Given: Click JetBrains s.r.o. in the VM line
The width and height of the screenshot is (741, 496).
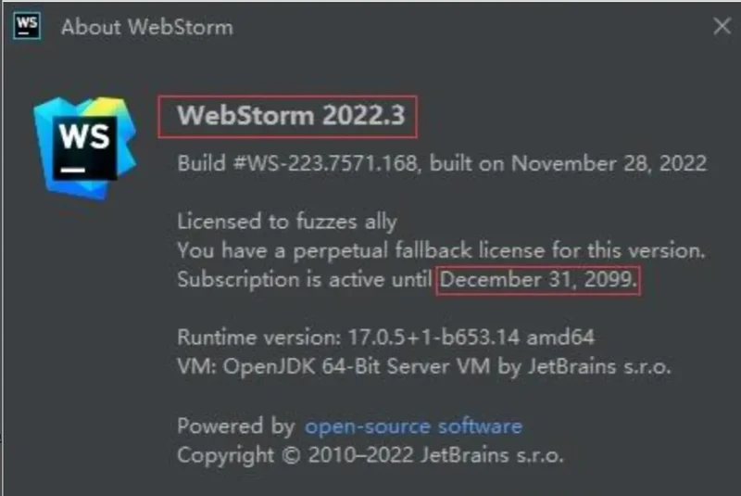Looking at the screenshot, I should [x=599, y=366].
